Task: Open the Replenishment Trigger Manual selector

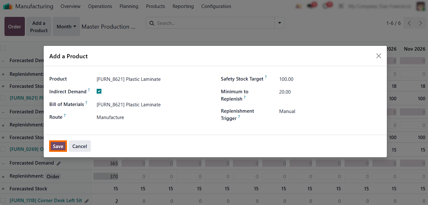Action: pyautogui.click(x=287, y=111)
